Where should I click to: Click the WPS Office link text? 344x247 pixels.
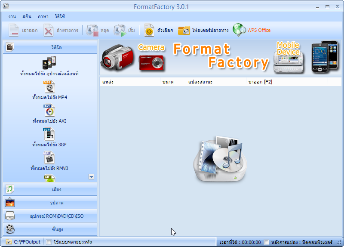tap(259, 30)
